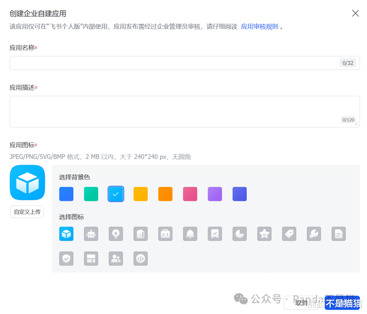Choose the robot icon
This screenshot has height=314, width=367.
[x=91, y=234]
